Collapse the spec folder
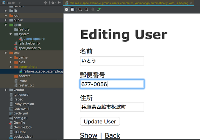Viewport: 200px width, 140px height. (x=5, y=25)
